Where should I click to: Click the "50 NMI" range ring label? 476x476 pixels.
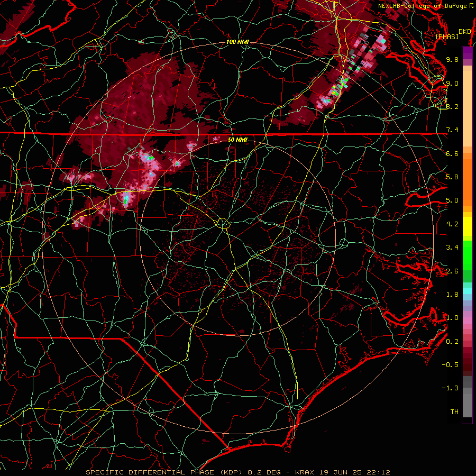(237, 140)
